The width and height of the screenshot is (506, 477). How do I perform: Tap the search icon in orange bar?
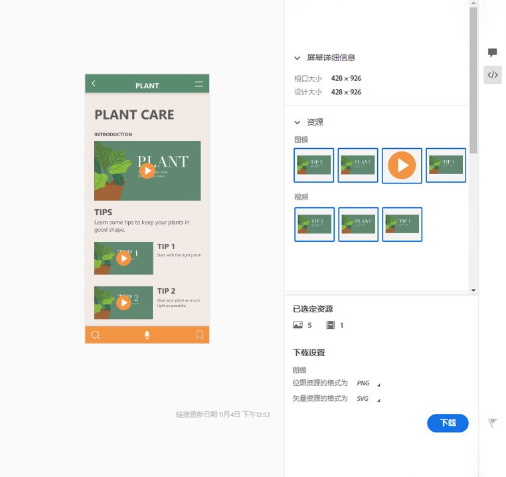coord(95,335)
